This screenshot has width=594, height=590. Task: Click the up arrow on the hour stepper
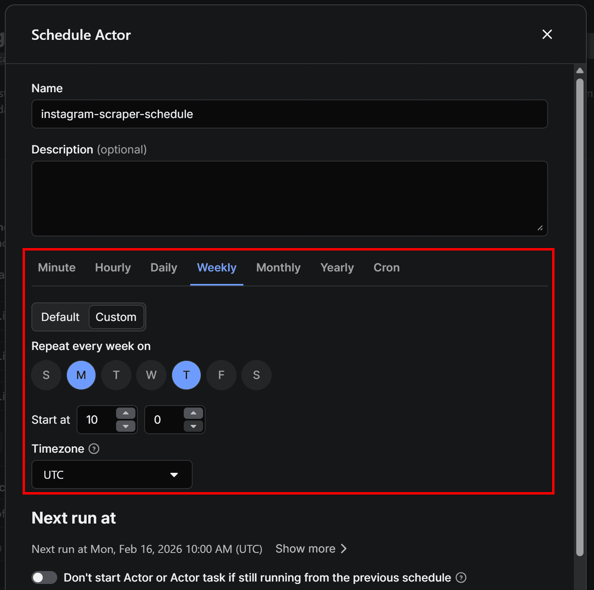pos(126,412)
